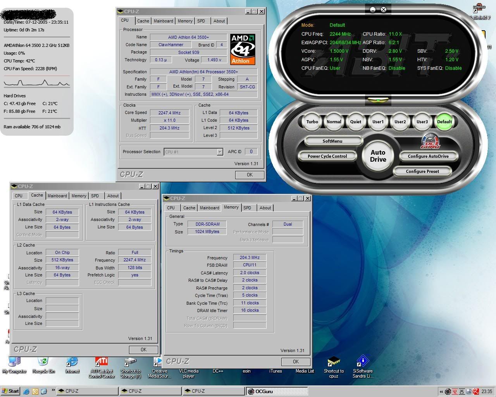Viewport: 496px width, 397px height.
Task: Click the OCGuru taskbar button
Action: pyautogui.click(x=277, y=391)
